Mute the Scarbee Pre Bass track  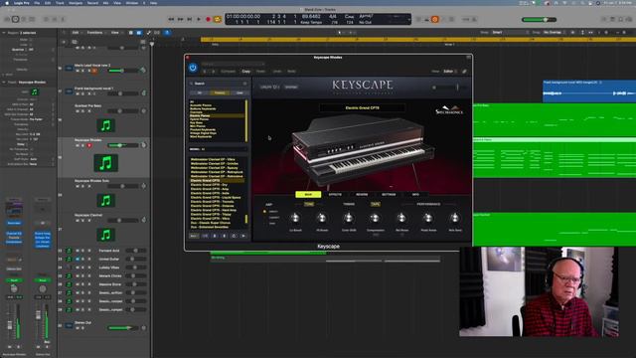[78, 110]
